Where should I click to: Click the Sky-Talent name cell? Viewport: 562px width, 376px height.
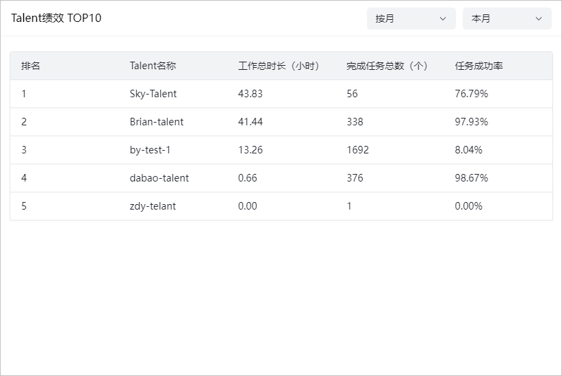point(153,94)
